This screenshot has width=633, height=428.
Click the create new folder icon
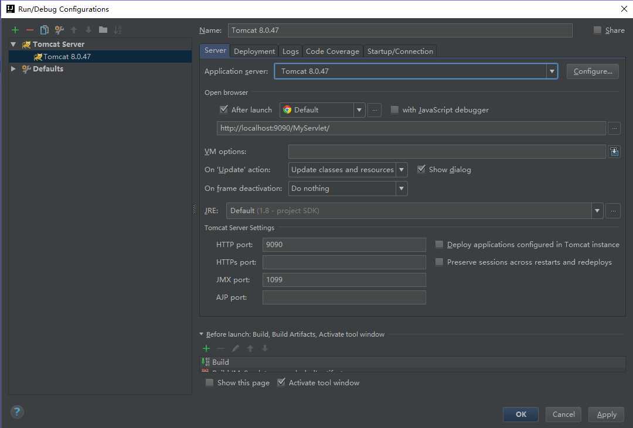[x=103, y=30]
